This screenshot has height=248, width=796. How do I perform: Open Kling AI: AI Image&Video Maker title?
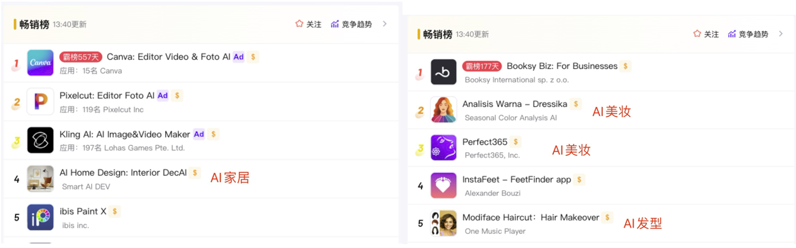coord(125,134)
